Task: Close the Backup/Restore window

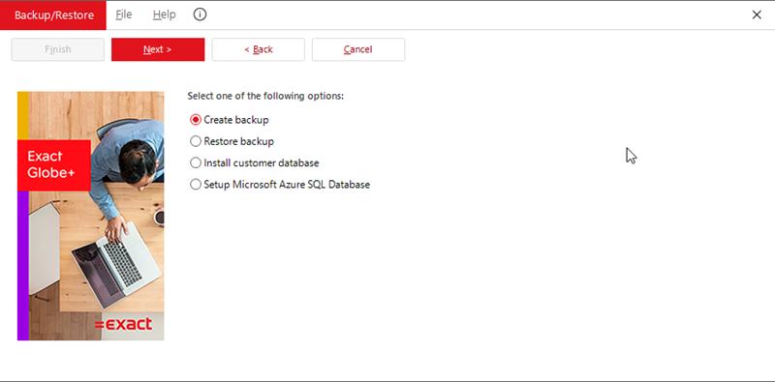Action: tap(757, 15)
